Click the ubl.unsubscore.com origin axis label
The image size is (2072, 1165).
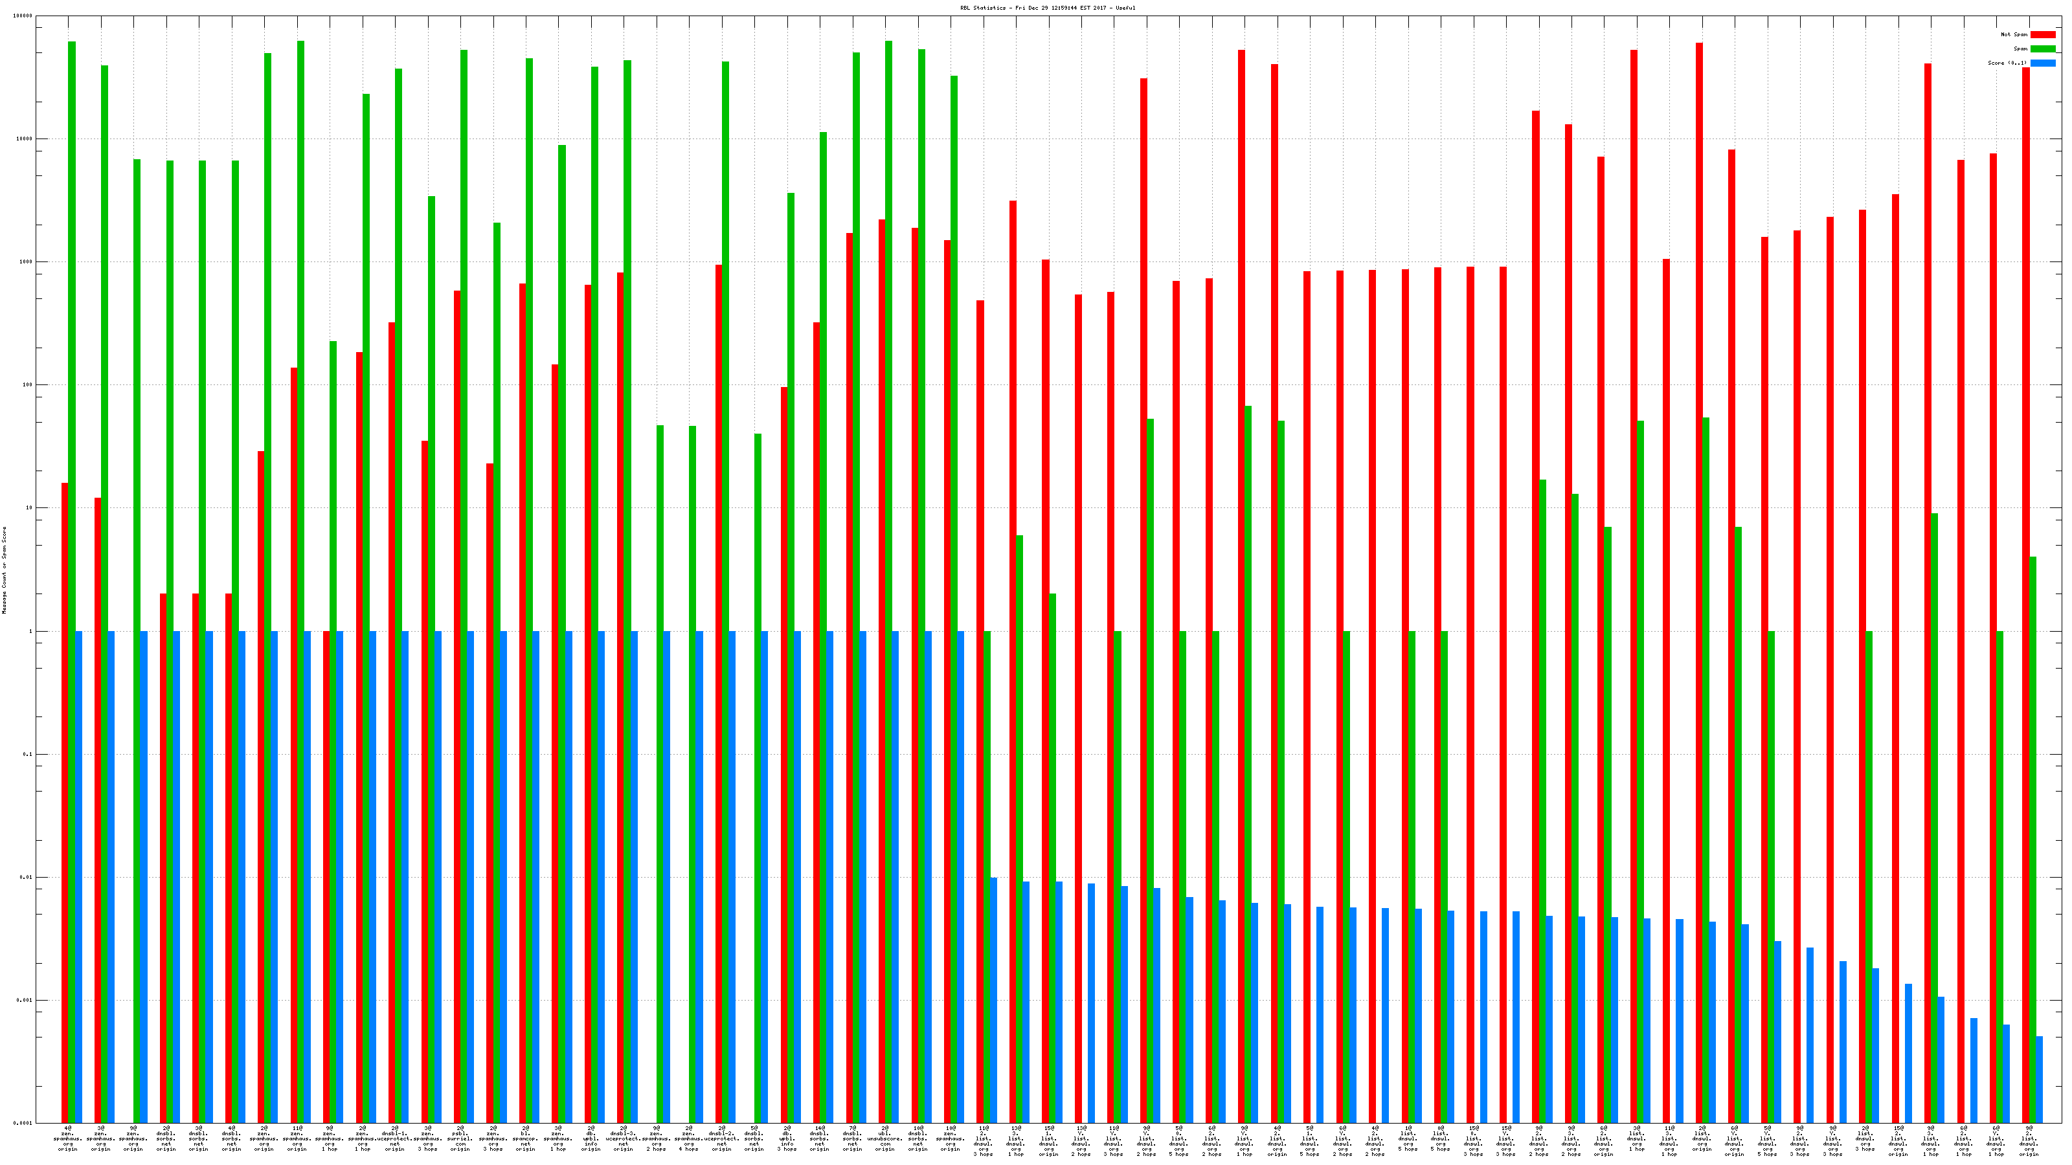point(884,1138)
